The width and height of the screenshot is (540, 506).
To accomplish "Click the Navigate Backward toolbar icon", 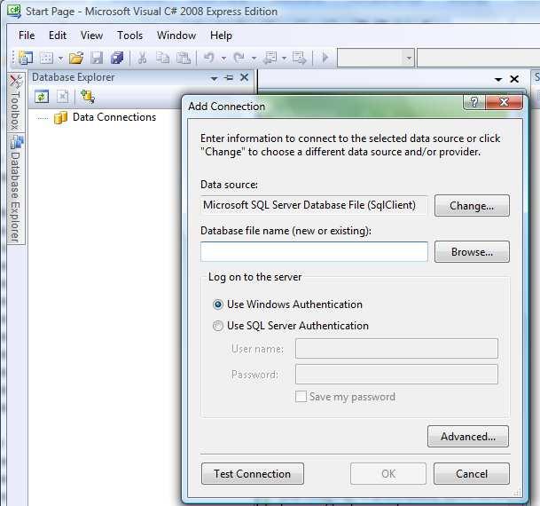I will pos(270,58).
